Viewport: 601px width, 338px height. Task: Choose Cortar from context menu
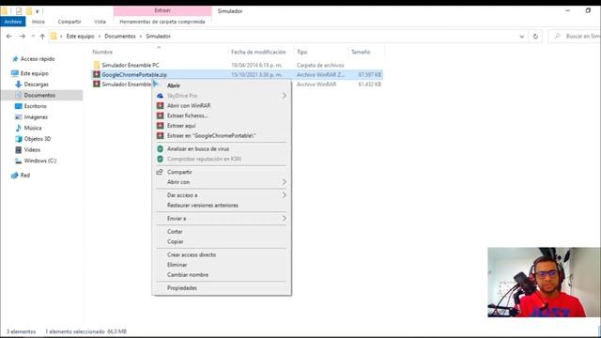pyautogui.click(x=175, y=232)
